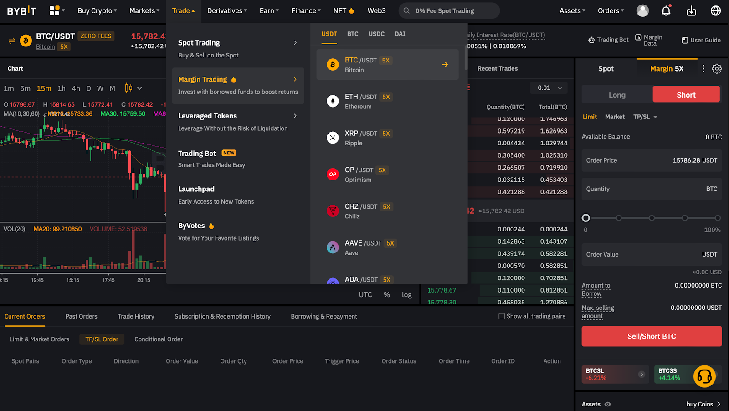Click the Amount to Borrow label
Viewport: 729px width, 411px height.
point(596,289)
